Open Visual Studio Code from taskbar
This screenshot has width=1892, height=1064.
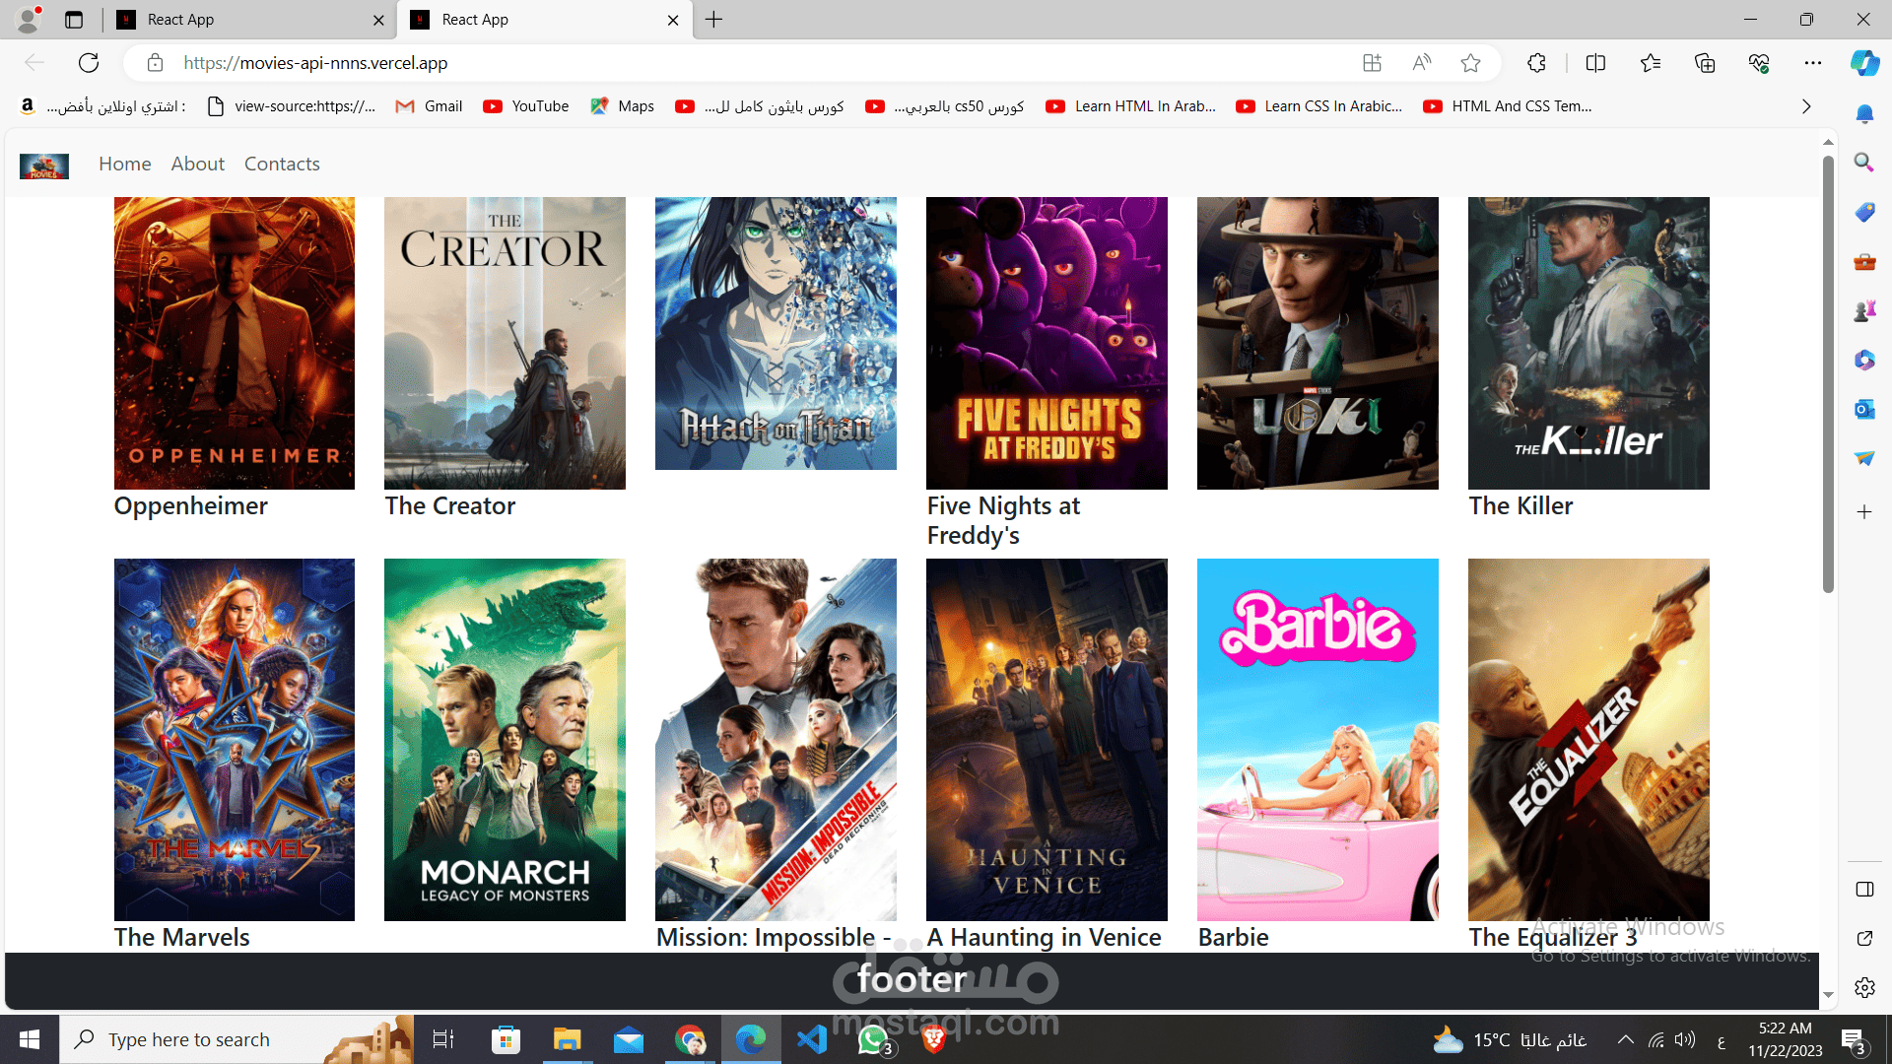pyautogui.click(x=811, y=1039)
